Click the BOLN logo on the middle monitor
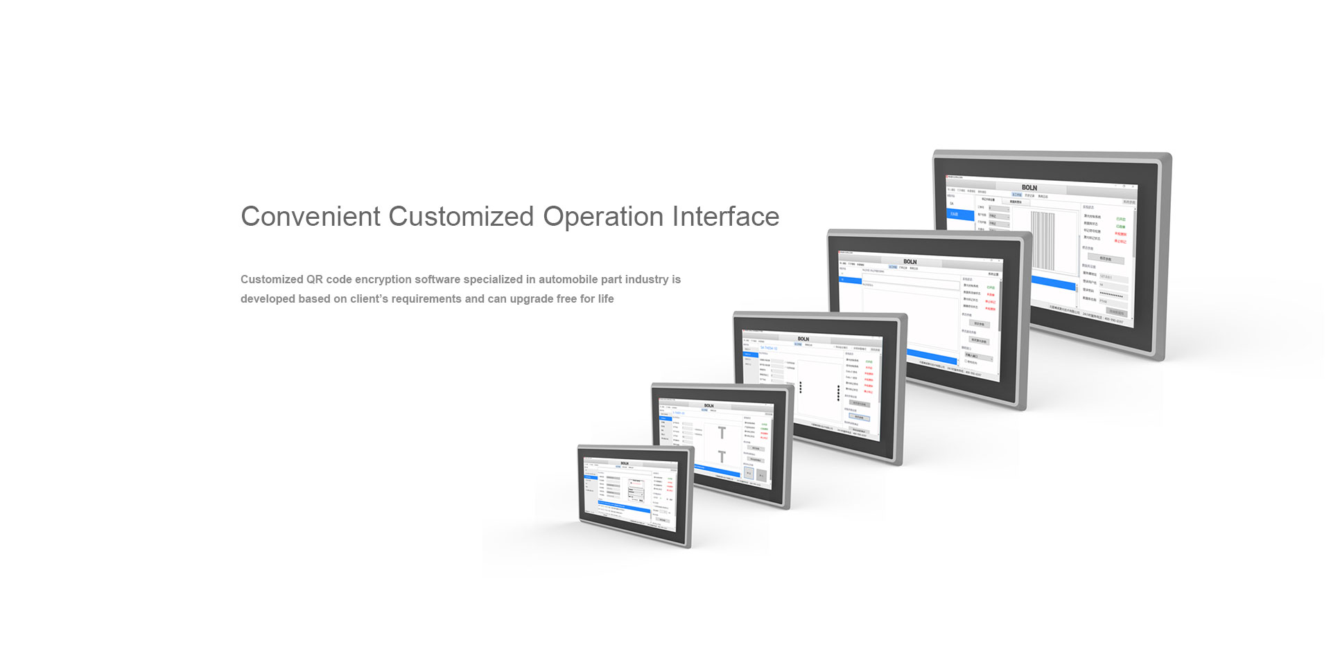This screenshot has width=1331, height=651. 803,339
